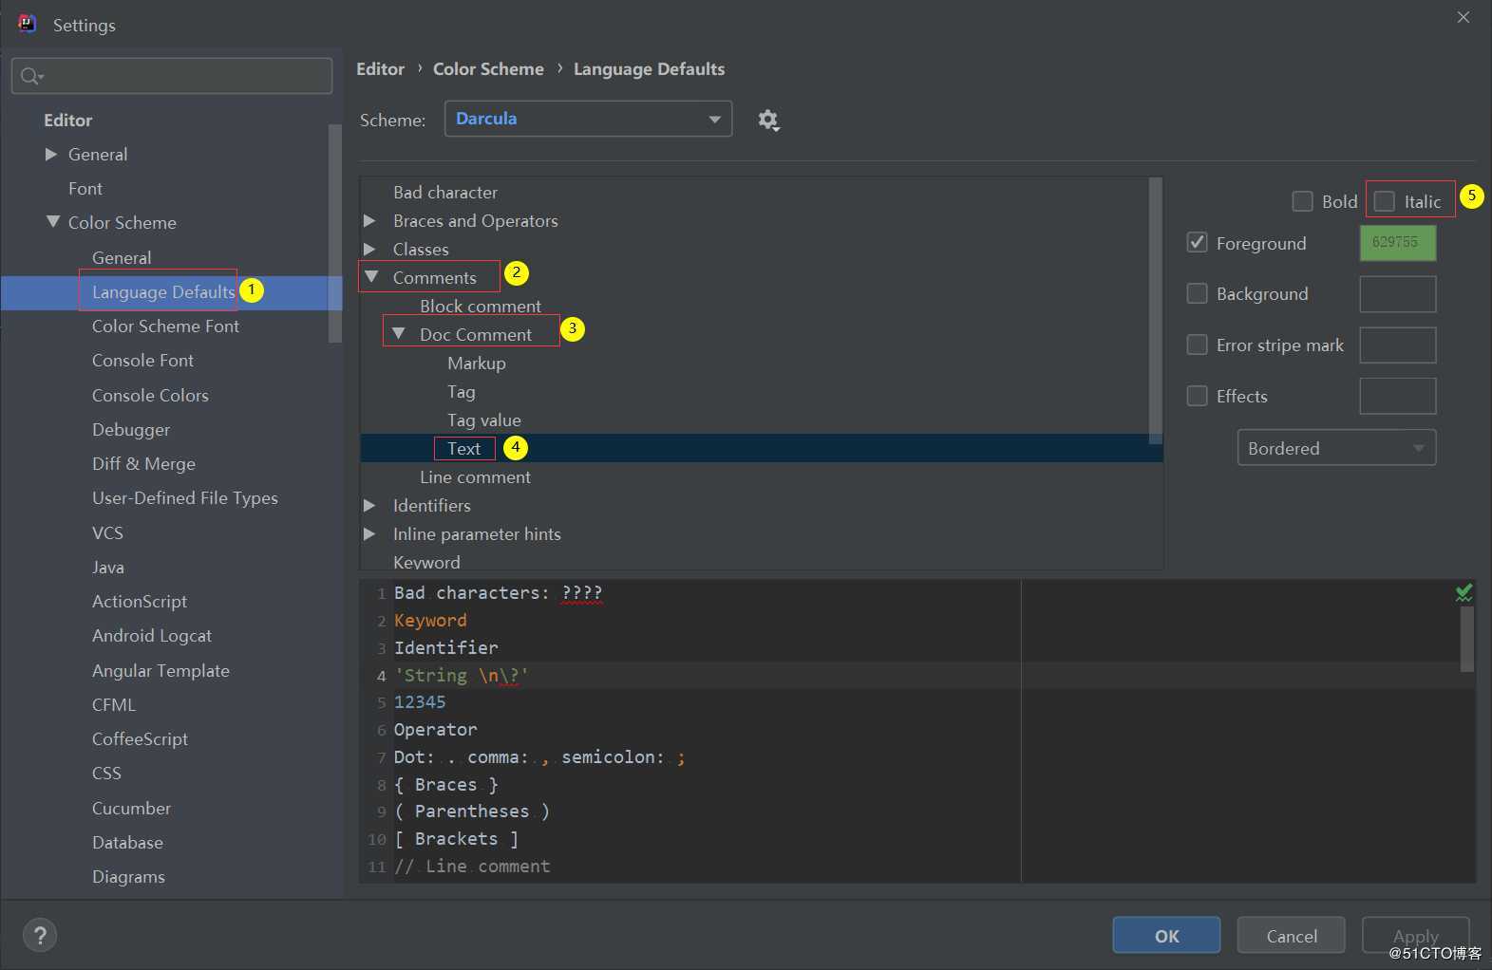Select Color Scheme Font item

pos(165,326)
